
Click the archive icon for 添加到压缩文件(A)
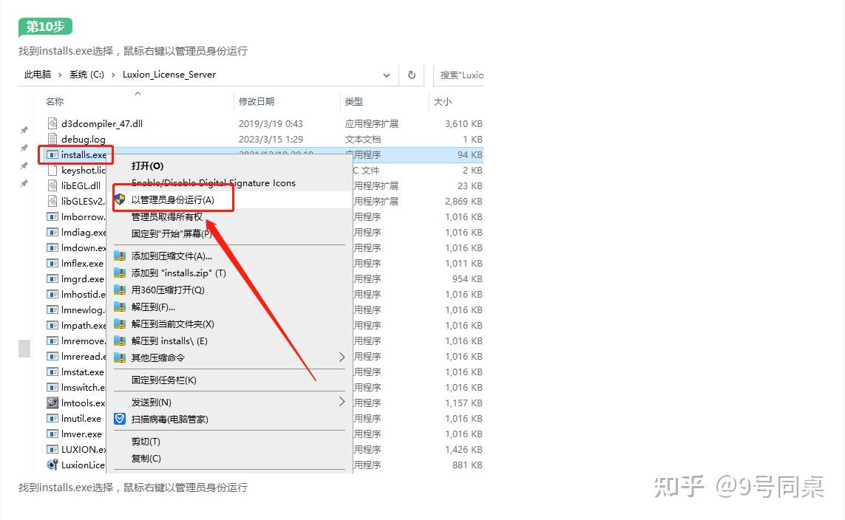(120, 256)
